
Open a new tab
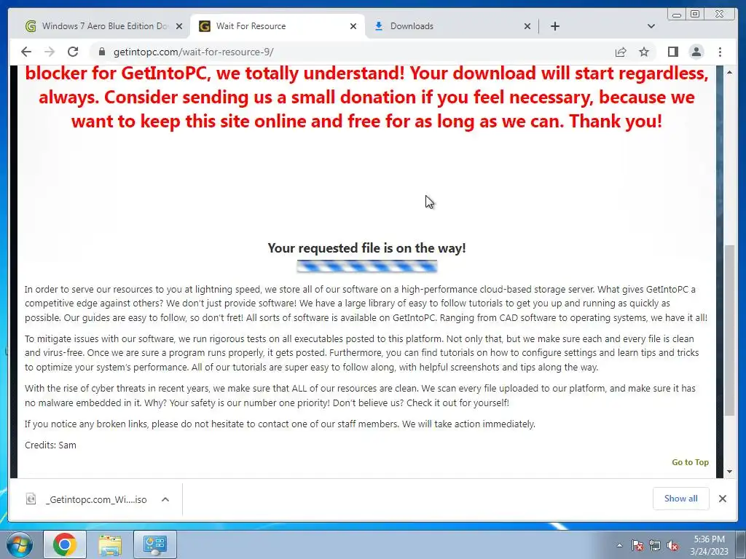click(x=554, y=26)
